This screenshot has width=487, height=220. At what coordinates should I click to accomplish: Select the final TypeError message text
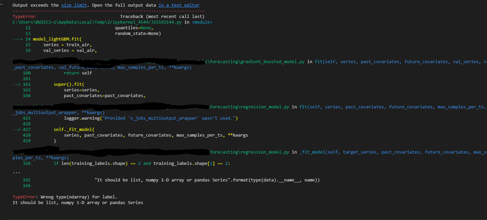pyautogui.click(x=65, y=196)
